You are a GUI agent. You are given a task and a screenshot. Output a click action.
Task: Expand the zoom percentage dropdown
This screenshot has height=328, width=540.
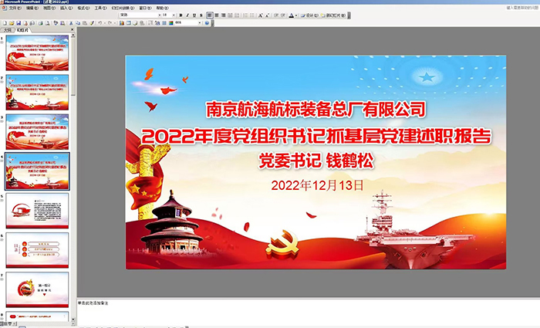(x=198, y=22)
